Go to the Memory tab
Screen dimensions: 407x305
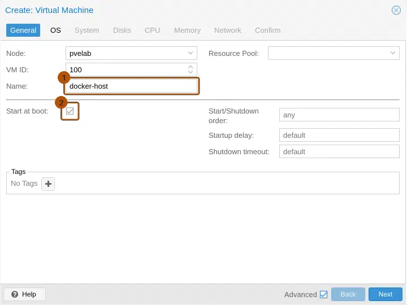[x=188, y=30]
